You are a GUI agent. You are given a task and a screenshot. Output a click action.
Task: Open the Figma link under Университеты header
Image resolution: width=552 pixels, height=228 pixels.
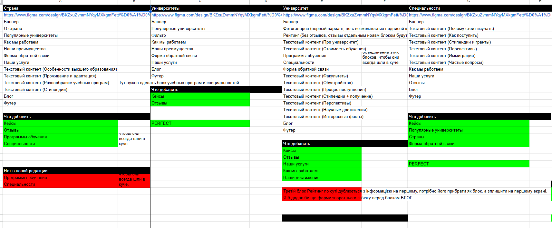pyautogui.click(x=216, y=15)
